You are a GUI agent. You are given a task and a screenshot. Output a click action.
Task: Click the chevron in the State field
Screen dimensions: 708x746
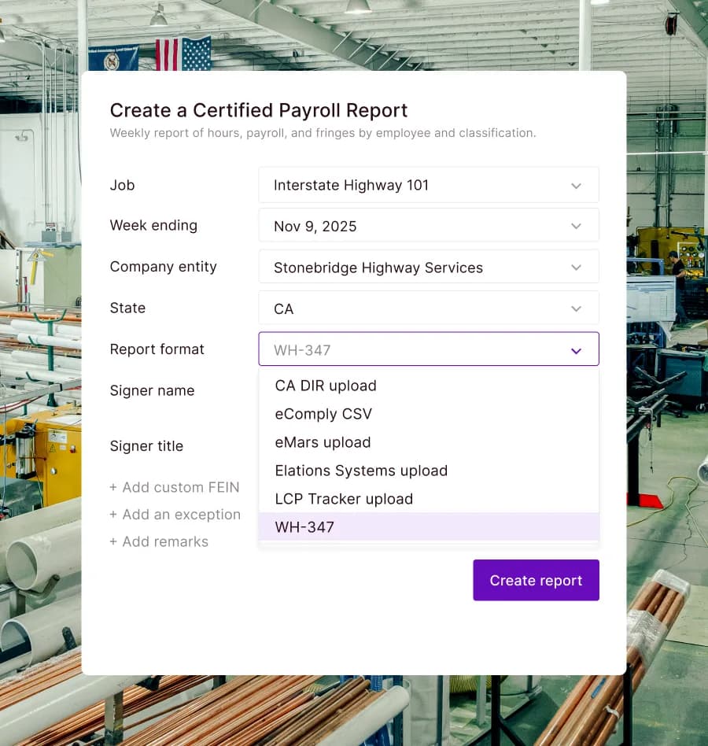[x=577, y=308]
